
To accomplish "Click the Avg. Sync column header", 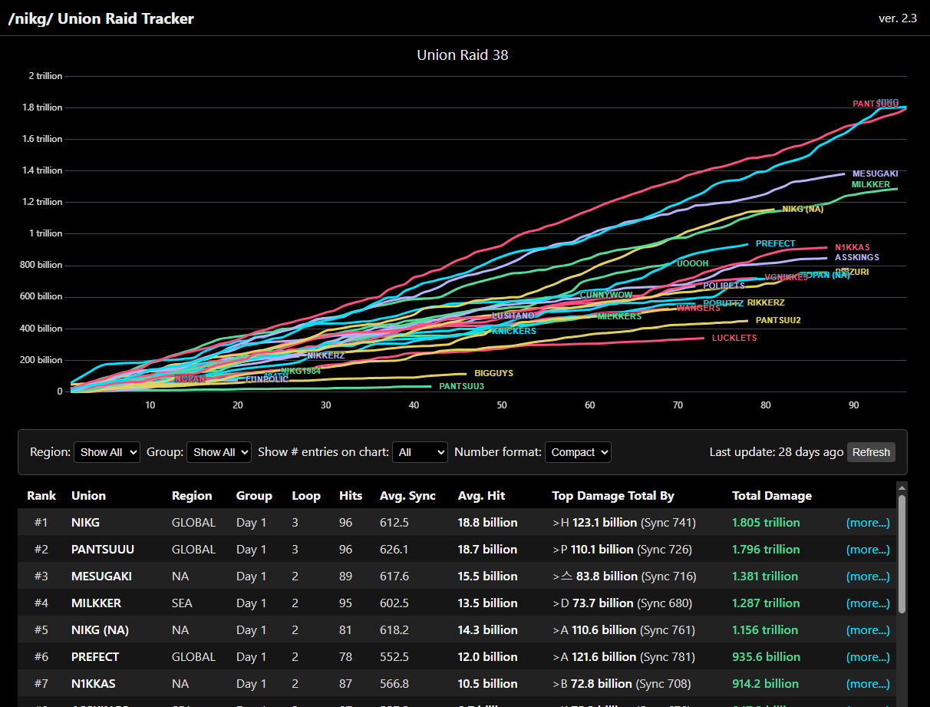I will [407, 496].
